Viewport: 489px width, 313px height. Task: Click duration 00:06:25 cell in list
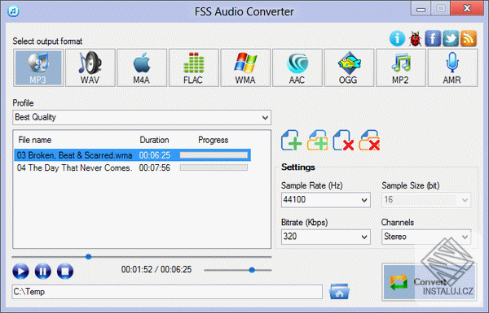tap(155, 155)
